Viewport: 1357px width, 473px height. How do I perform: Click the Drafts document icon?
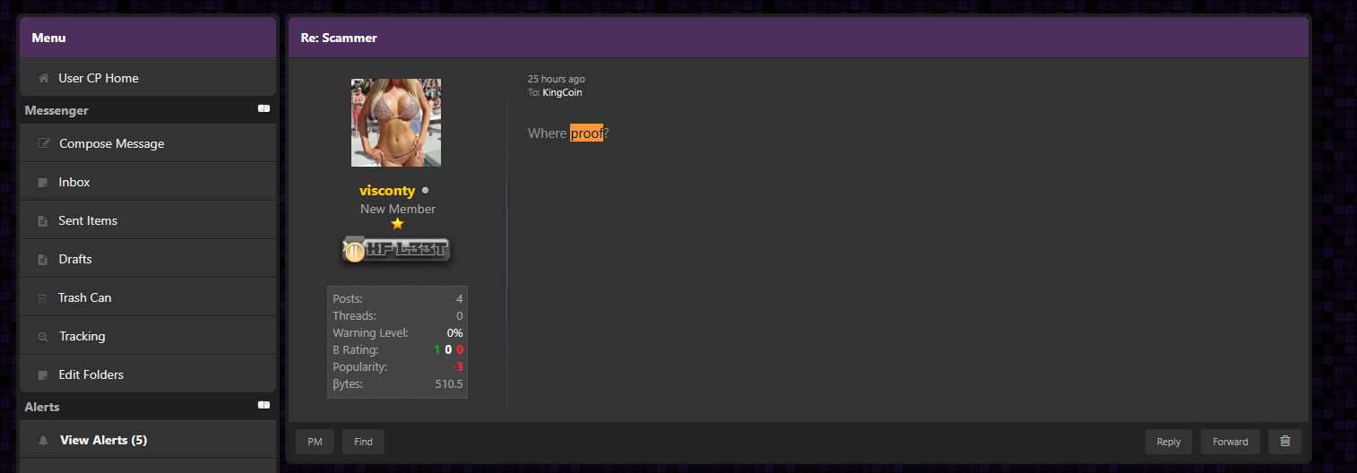(x=42, y=260)
